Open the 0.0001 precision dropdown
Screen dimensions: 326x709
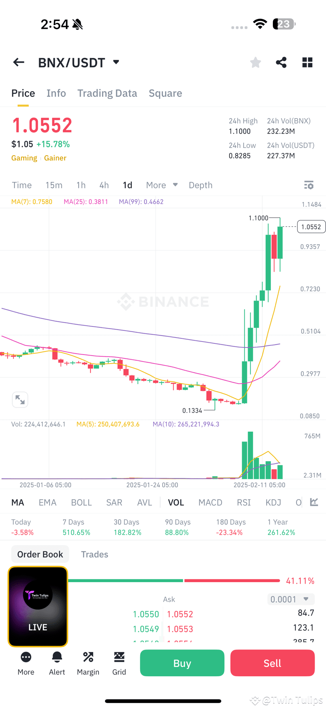coord(291,599)
